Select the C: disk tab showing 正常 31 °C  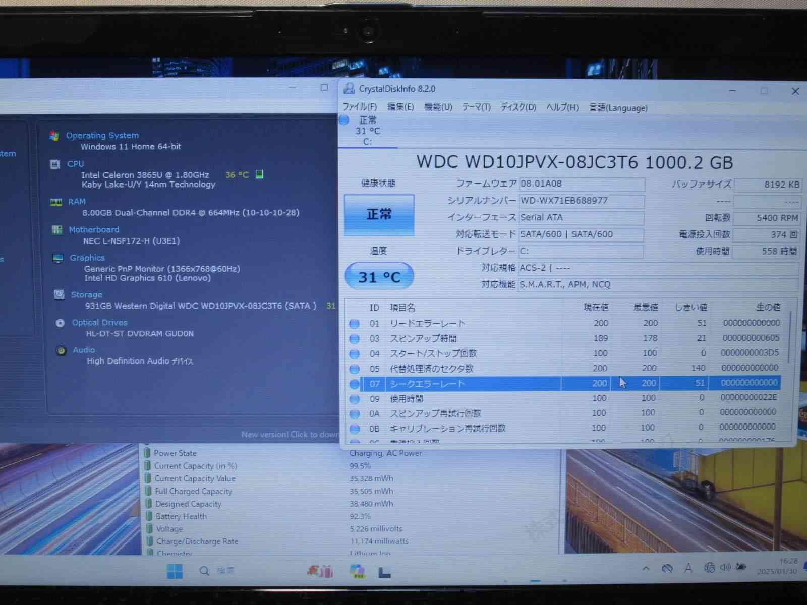(x=367, y=131)
